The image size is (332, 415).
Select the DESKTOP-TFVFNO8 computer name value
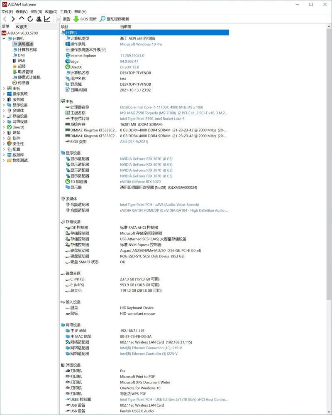click(135, 73)
